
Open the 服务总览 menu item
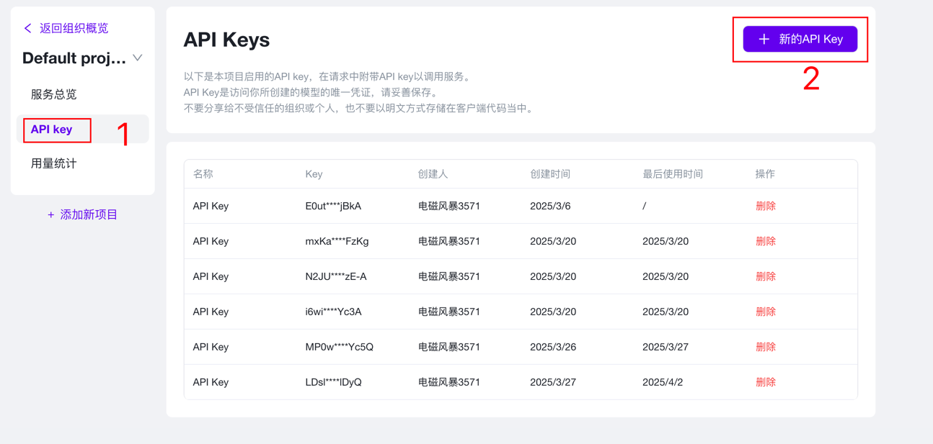click(53, 94)
